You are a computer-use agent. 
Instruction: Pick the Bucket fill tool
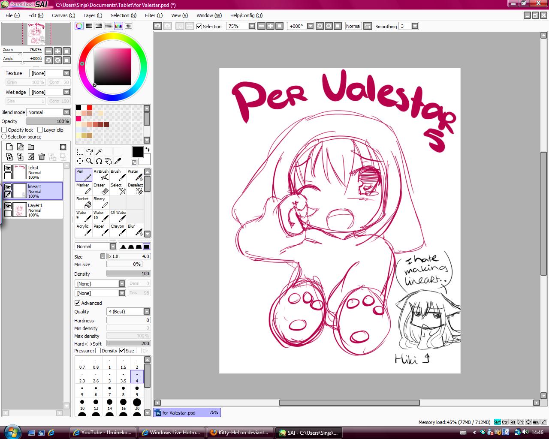pyautogui.click(x=84, y=202)
